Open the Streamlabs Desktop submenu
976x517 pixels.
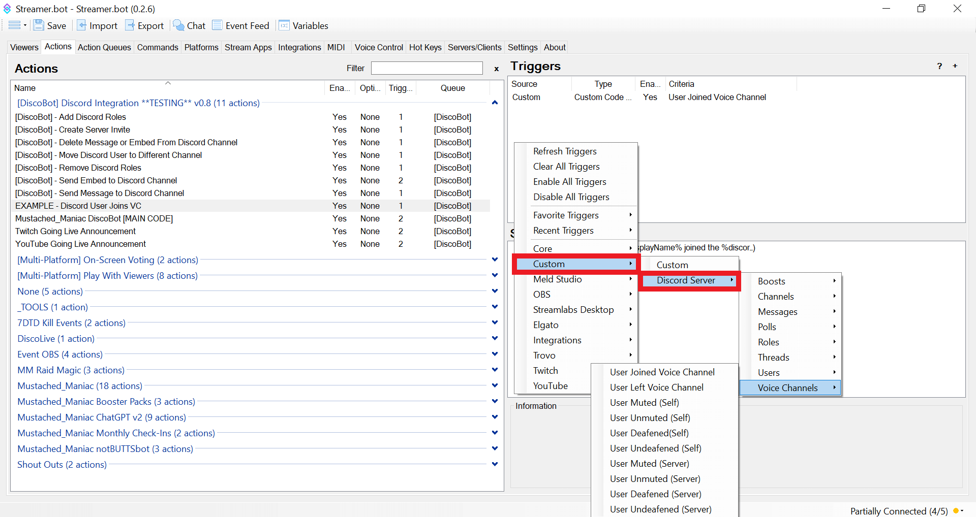point(575,310)
